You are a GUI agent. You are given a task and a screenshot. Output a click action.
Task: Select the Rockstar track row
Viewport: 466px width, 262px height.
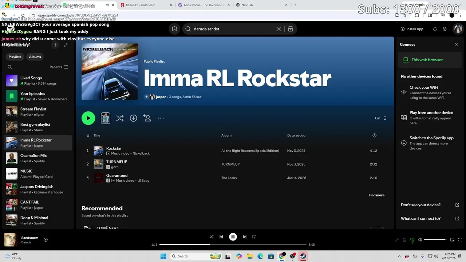235,151
